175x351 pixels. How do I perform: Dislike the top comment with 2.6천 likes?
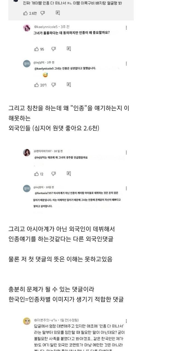click(x=42, y=13)
